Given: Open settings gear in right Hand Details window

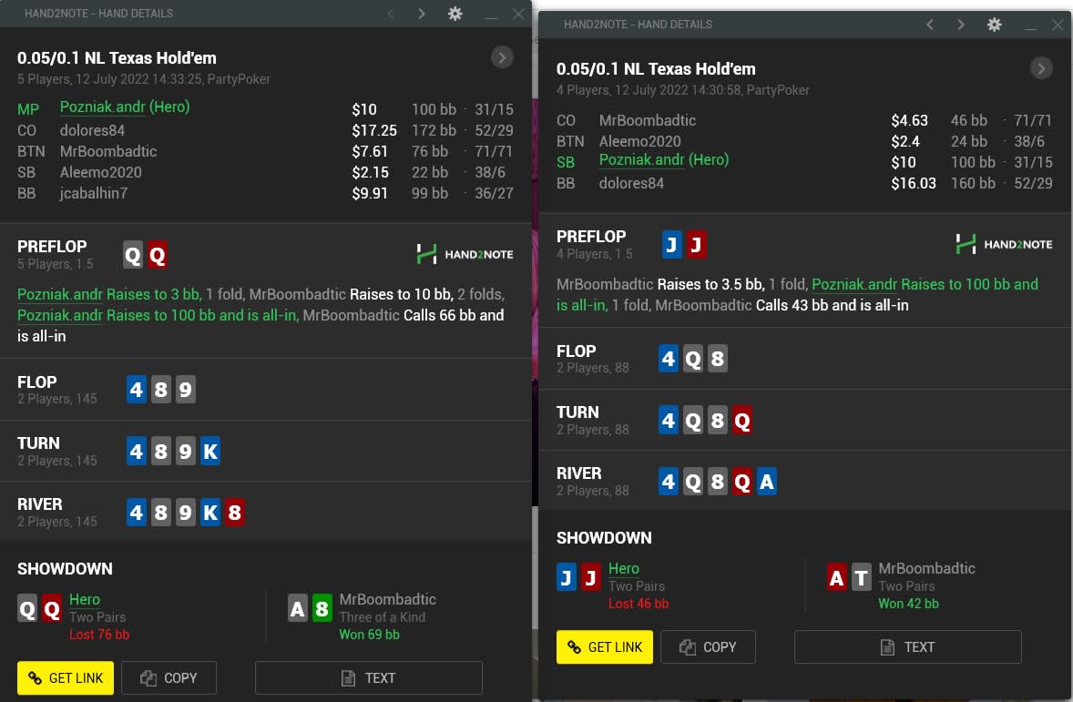Looking at the screenshot, I should [x=995, y=25].
